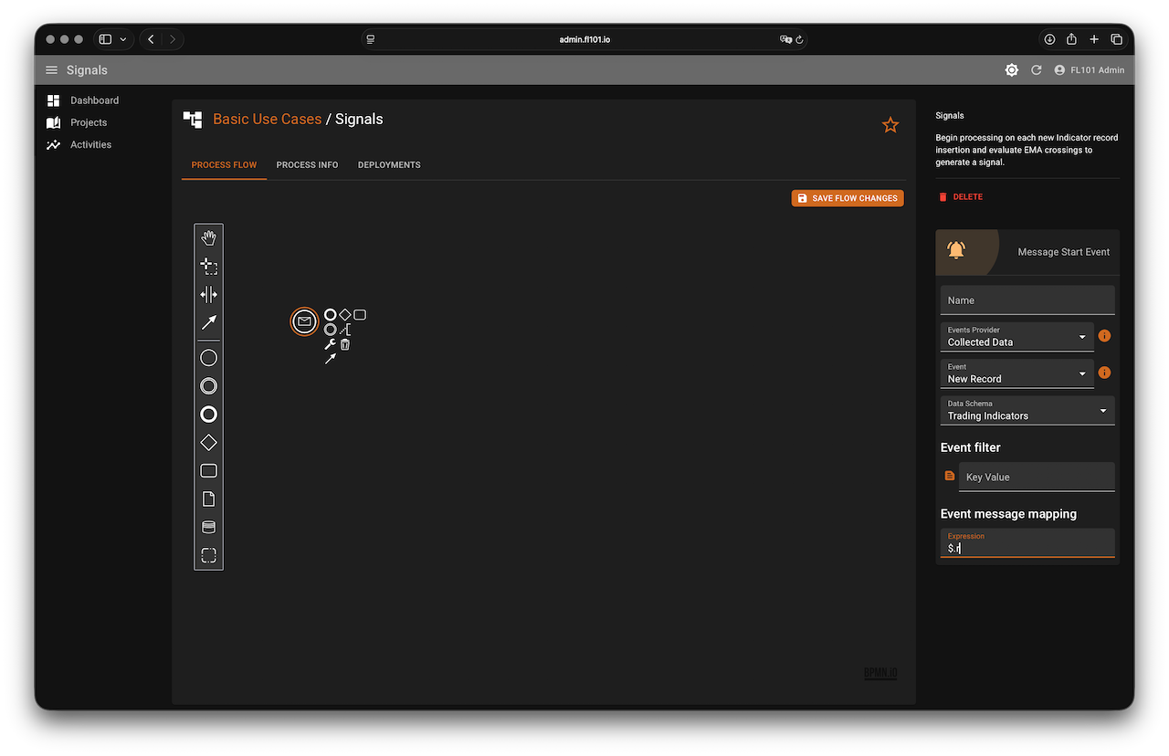Pick the Global Connect arrow tool
The height and width of the screenshot is (756, 1169).
click(208, 323)
